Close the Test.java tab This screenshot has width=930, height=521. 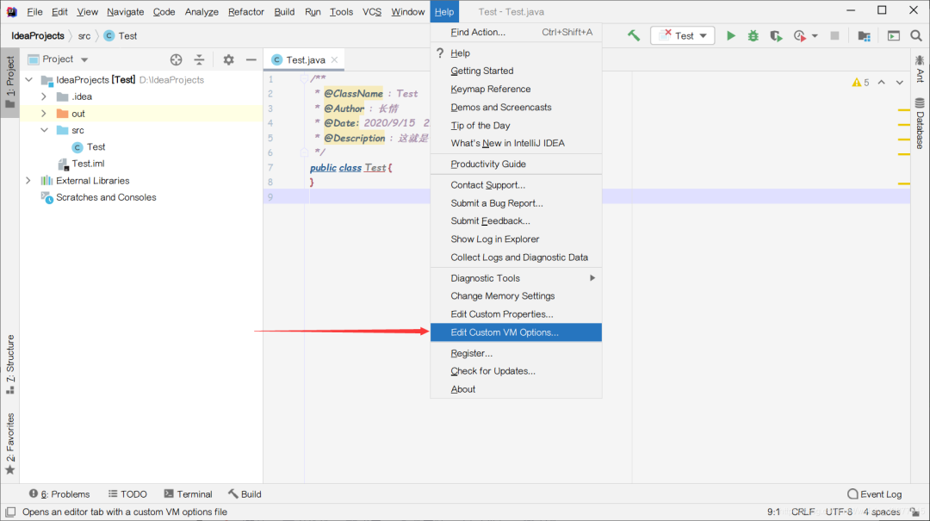click(x=334, y=59)
